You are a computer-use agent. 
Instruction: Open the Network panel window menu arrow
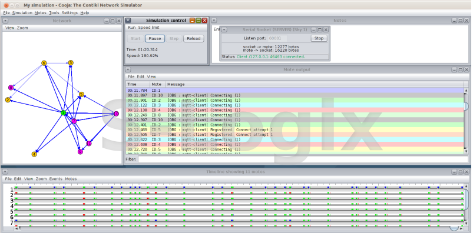[x=5, y=21]
